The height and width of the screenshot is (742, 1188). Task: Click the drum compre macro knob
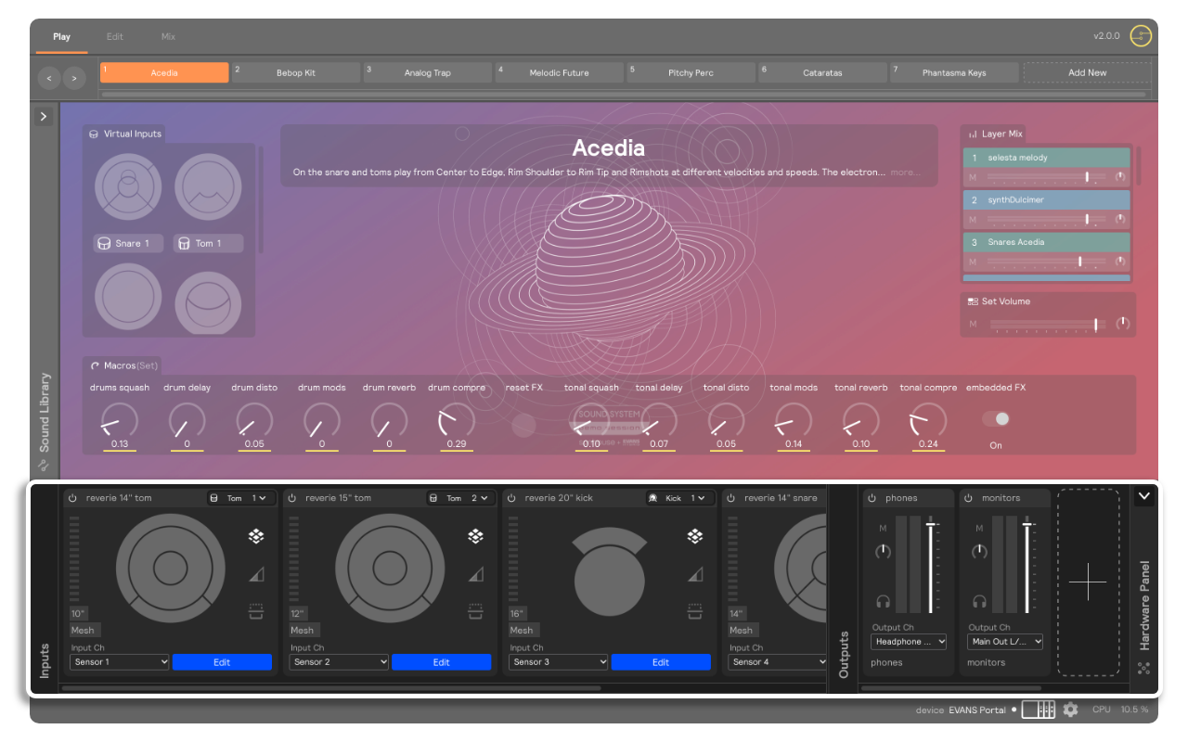456,421
